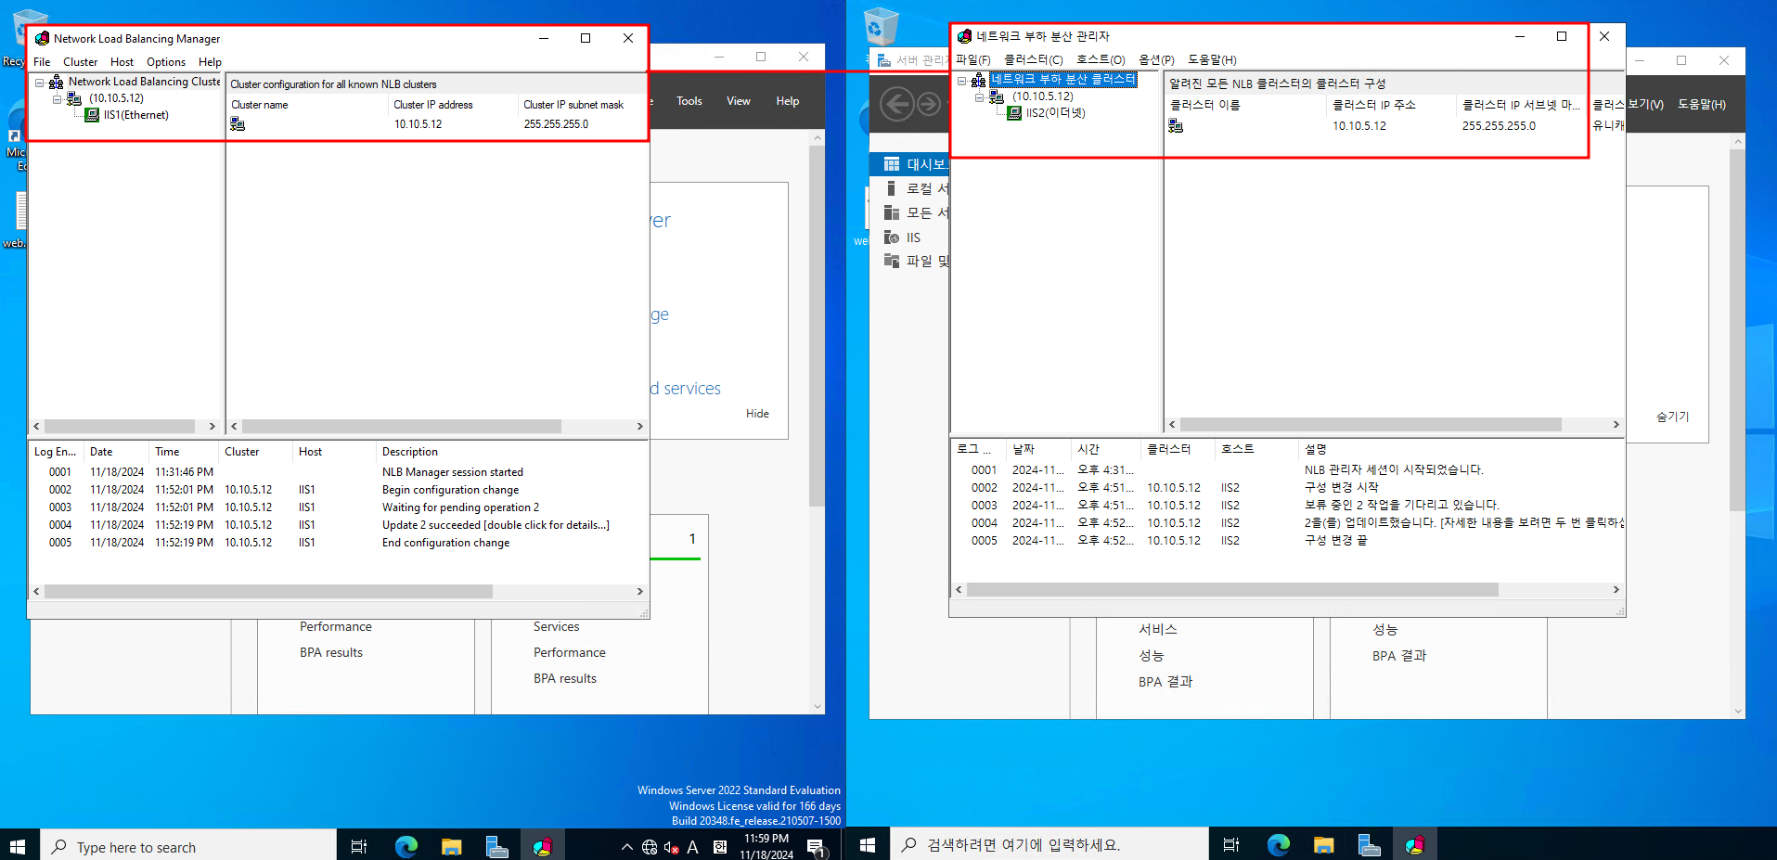This screenshot has width=1777, height=860.
Task: Collapse (10.10.5.12) cluster node in Korean tree
Action: click(x=979, y=96)
